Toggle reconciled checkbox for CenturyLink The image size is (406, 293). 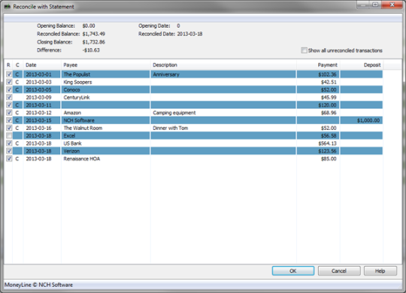tap(9, 98)
